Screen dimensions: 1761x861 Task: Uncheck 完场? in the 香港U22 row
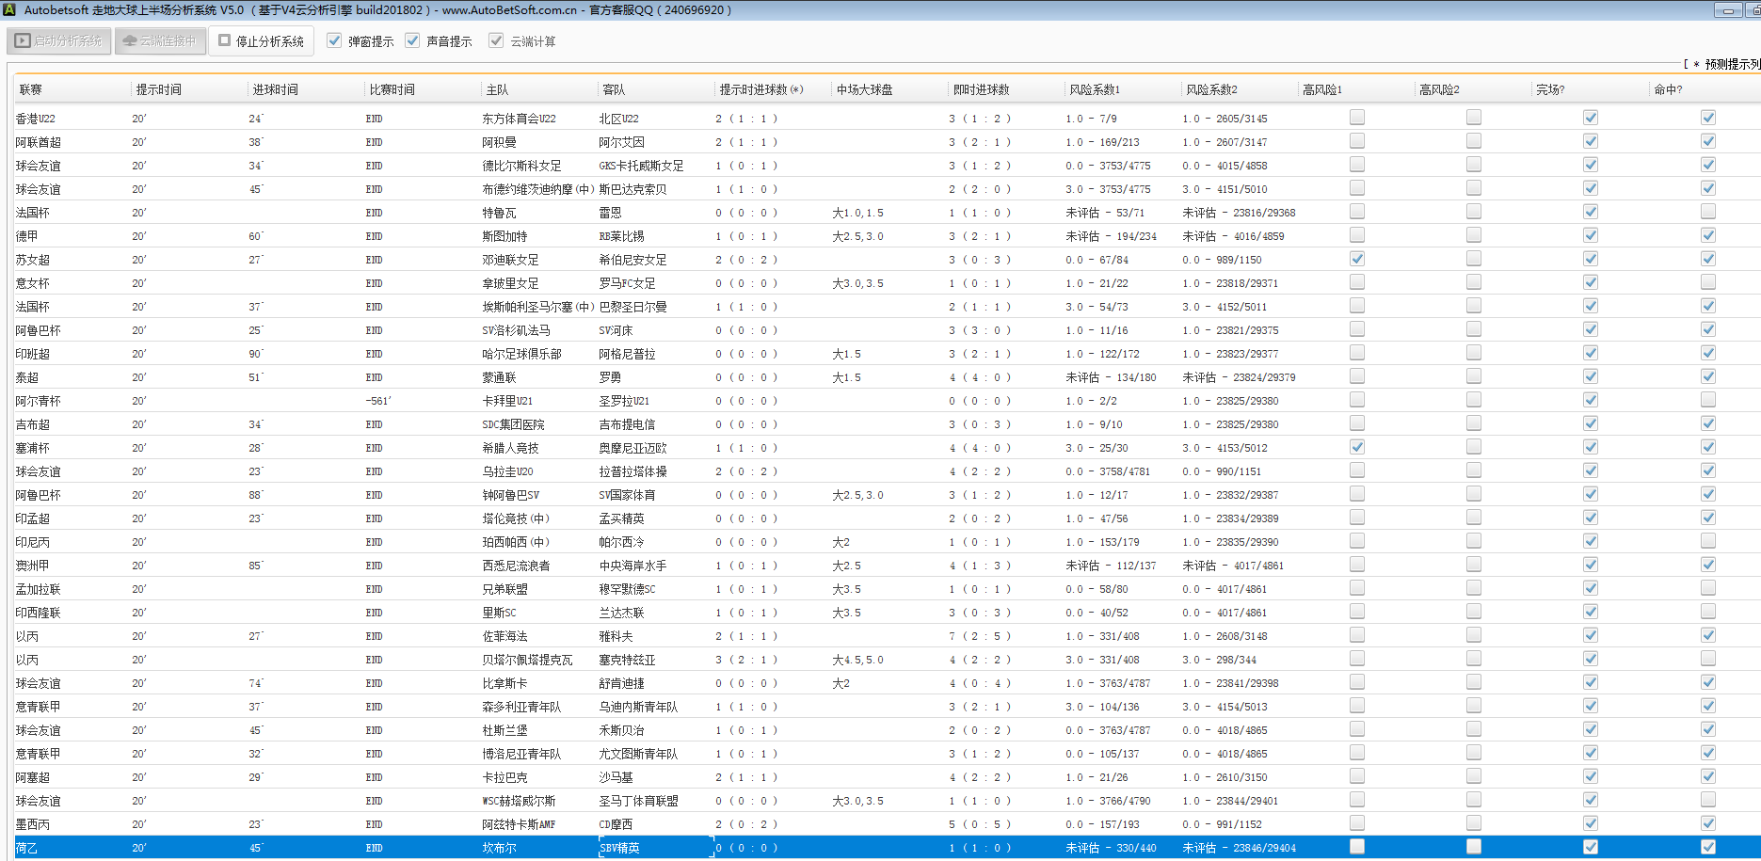1590,118
